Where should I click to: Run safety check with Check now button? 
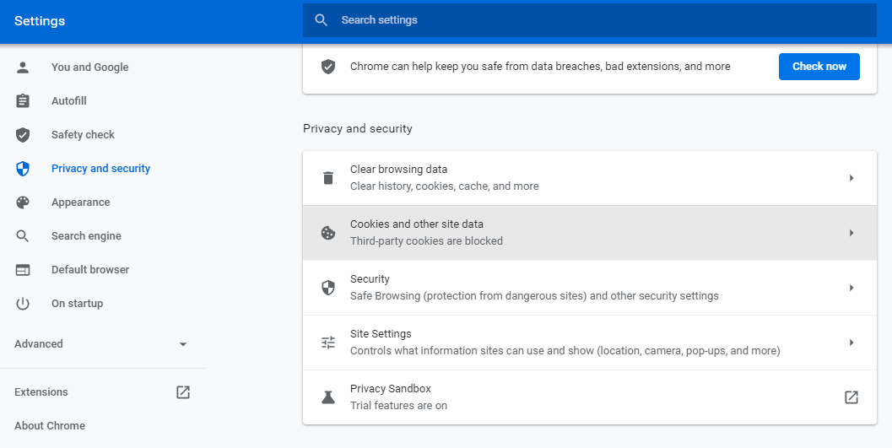(819, 67)
